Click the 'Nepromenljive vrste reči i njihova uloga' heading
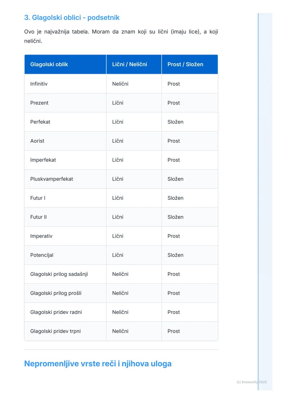The height and width of the screenshot is (403, 285). (x=98, y=364)
